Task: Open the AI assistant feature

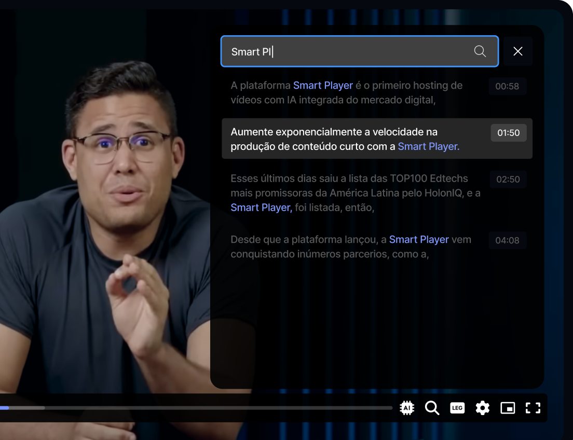Action: point(407,408)
